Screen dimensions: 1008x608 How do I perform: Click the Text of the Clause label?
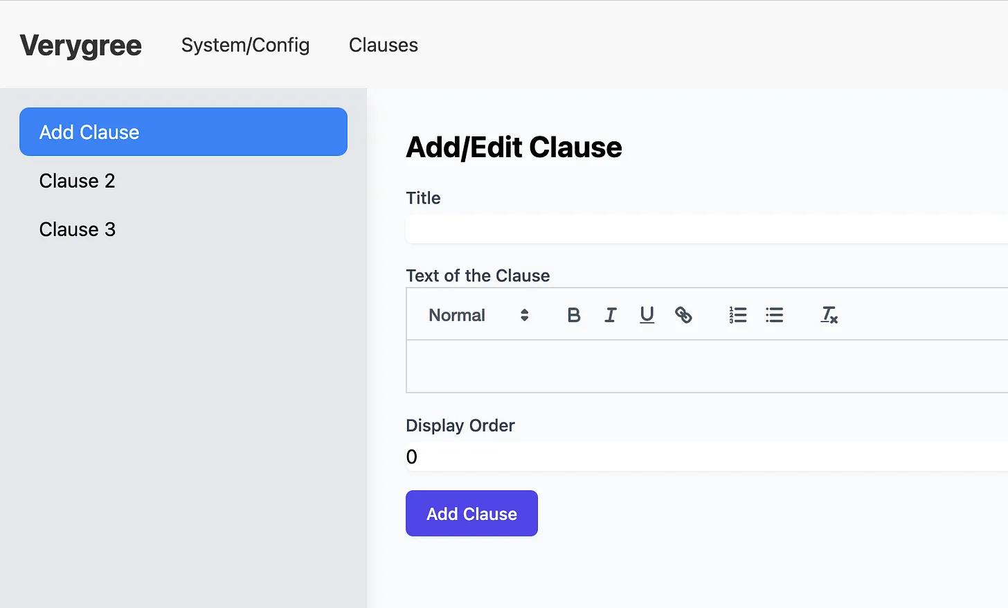pyautogui.click(x=478, y=276)
